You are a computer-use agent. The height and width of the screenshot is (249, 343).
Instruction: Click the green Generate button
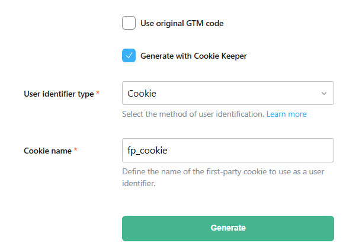(x=228, y=228)
